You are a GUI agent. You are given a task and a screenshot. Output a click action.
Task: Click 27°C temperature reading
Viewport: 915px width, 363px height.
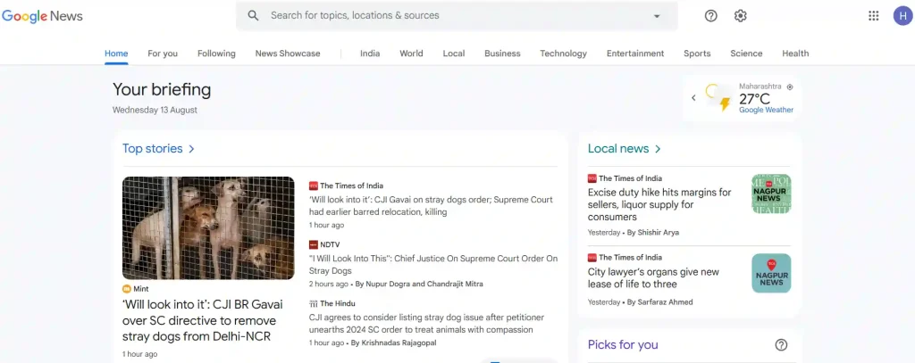point(754,98)
